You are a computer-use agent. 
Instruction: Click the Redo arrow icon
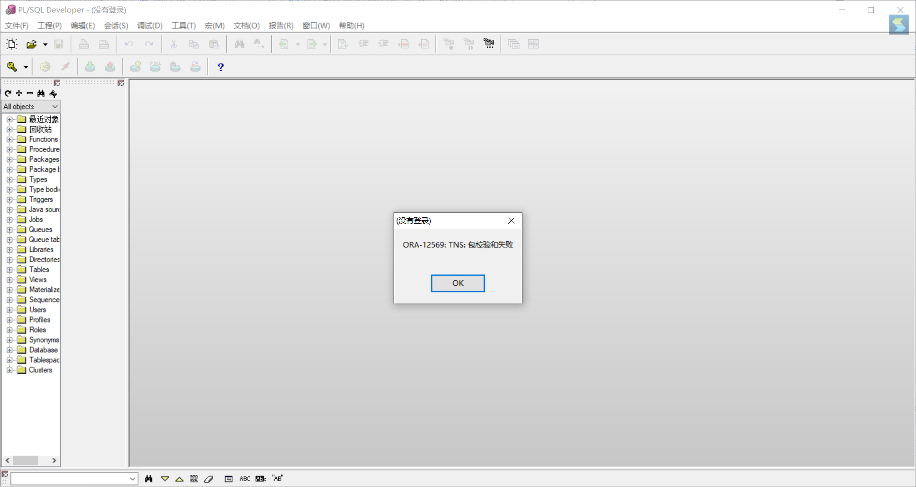[149, 44]
